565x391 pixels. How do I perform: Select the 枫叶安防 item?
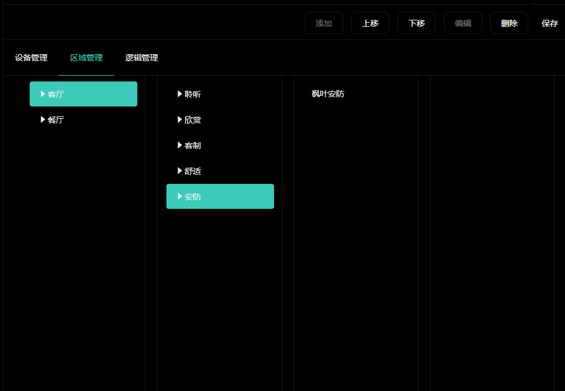pyautogui.click(x=328, y=94)
